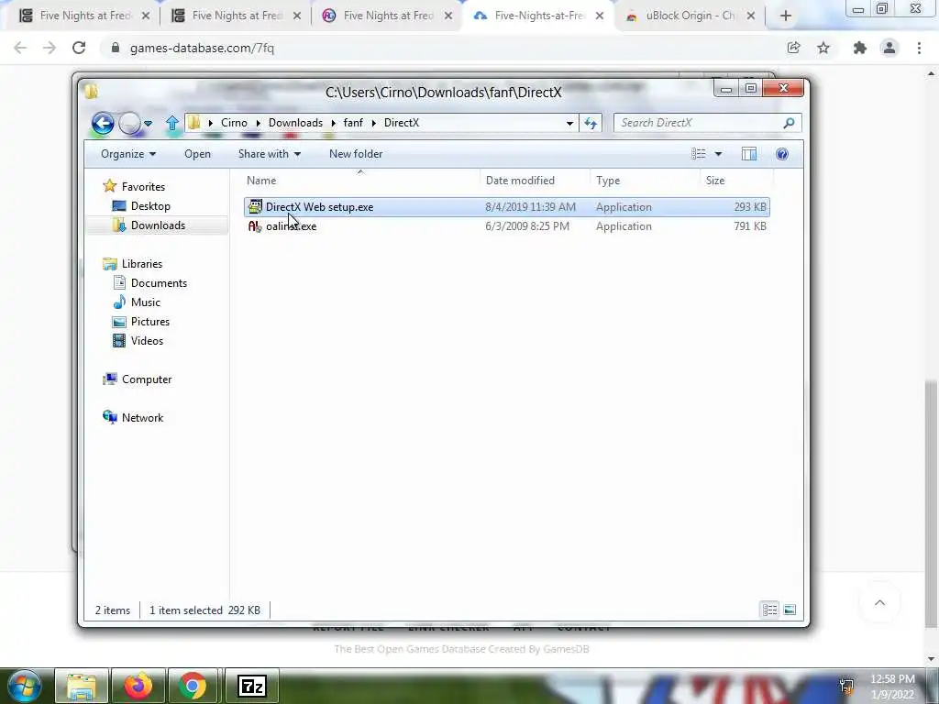Go up one folder with blue up arrow
Viewport: 939px width, 704px height.
(171, 123)
